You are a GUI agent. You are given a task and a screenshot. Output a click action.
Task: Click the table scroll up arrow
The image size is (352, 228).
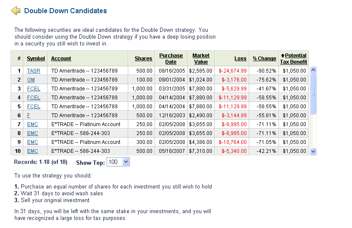click(x=313, y=70)
